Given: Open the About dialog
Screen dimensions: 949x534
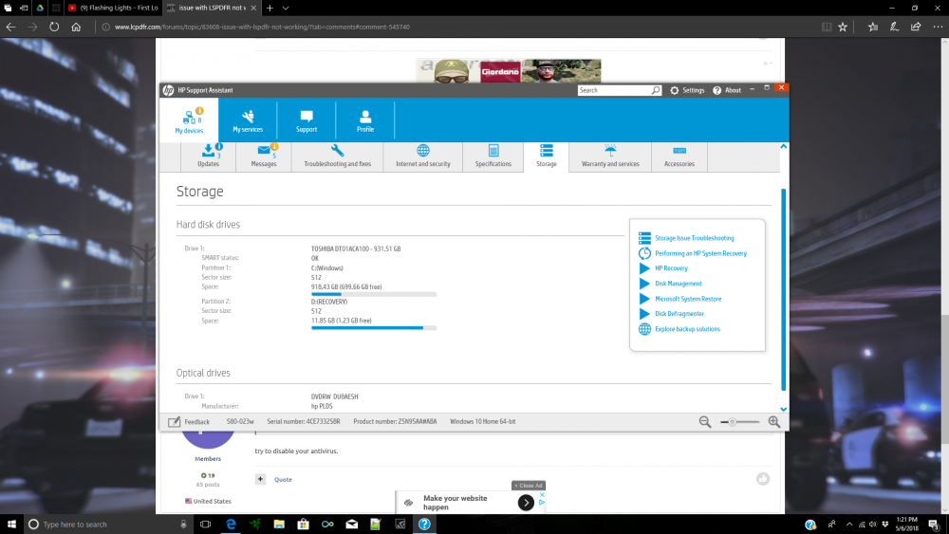Looking at the screenshot, I should [726, 90].
